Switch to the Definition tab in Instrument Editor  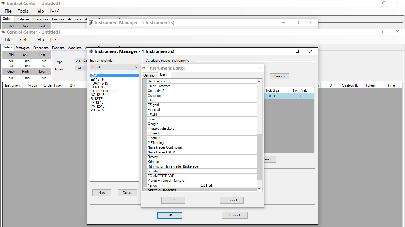click(x=150, y=75)
